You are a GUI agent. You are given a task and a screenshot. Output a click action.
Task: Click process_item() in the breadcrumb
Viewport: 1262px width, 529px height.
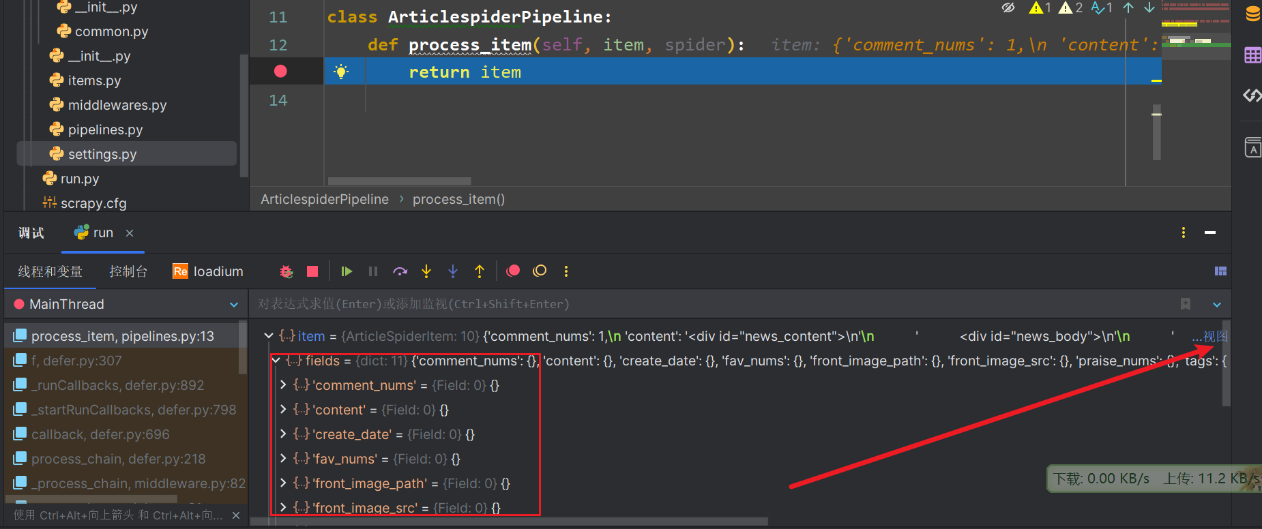point(458,199)
